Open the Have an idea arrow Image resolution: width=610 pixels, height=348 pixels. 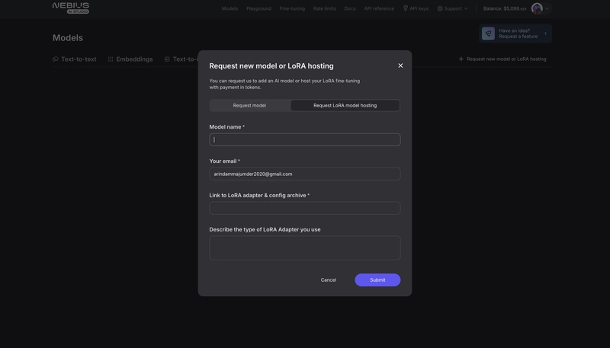(x=545, y=34)
